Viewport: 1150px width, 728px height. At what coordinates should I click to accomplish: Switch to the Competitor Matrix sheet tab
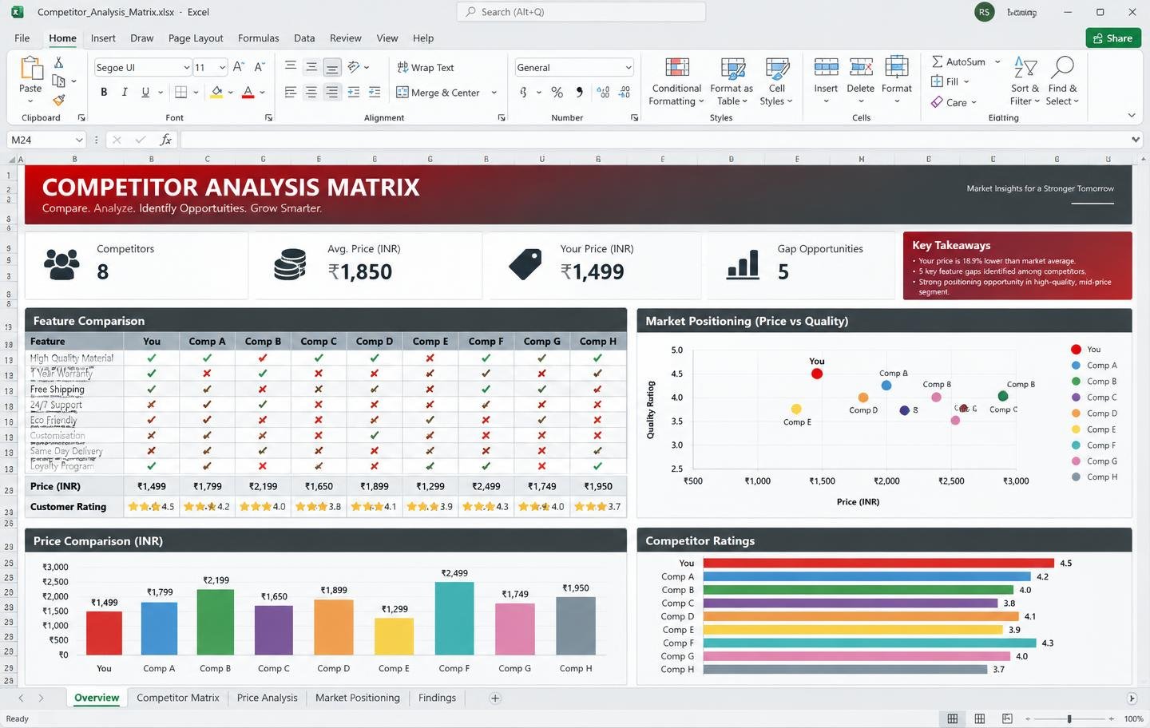[177, 698]
